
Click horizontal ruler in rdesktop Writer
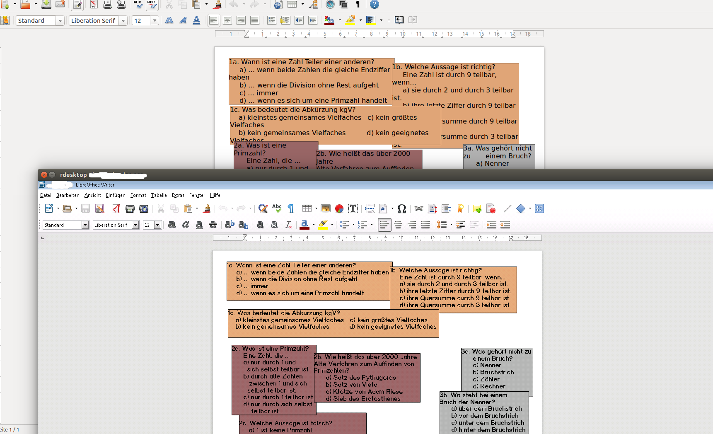pyautogui.click(x=377, y=238)
